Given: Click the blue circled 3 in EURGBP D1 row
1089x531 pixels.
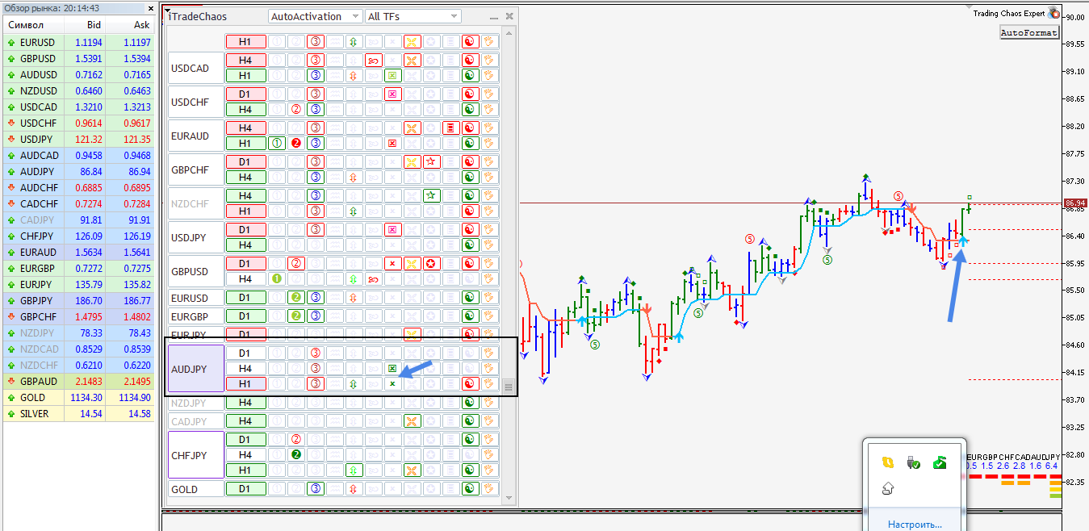Looking at the screenshot, I should click(315, 316).
